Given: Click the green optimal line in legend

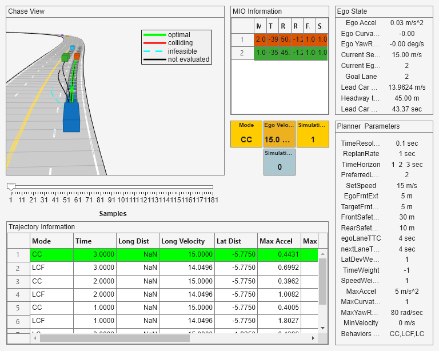Looking at the screenshot, I should [x=155, y=35].
